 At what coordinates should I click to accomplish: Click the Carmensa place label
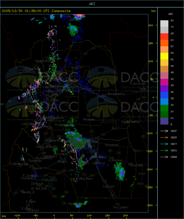98,163
